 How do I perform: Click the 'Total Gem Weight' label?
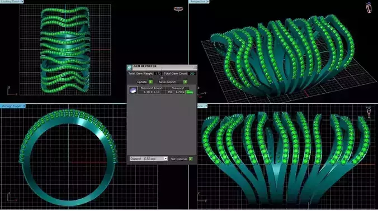pyautogui.click(x=140, y=74)
